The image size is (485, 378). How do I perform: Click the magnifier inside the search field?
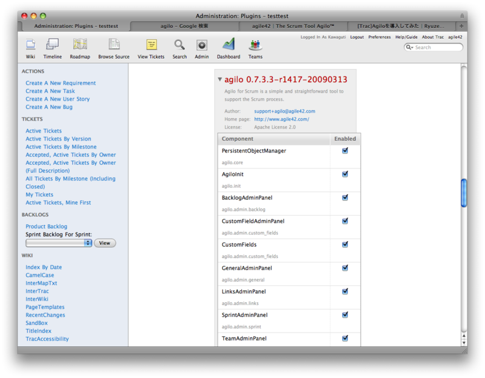click(410, 47)
